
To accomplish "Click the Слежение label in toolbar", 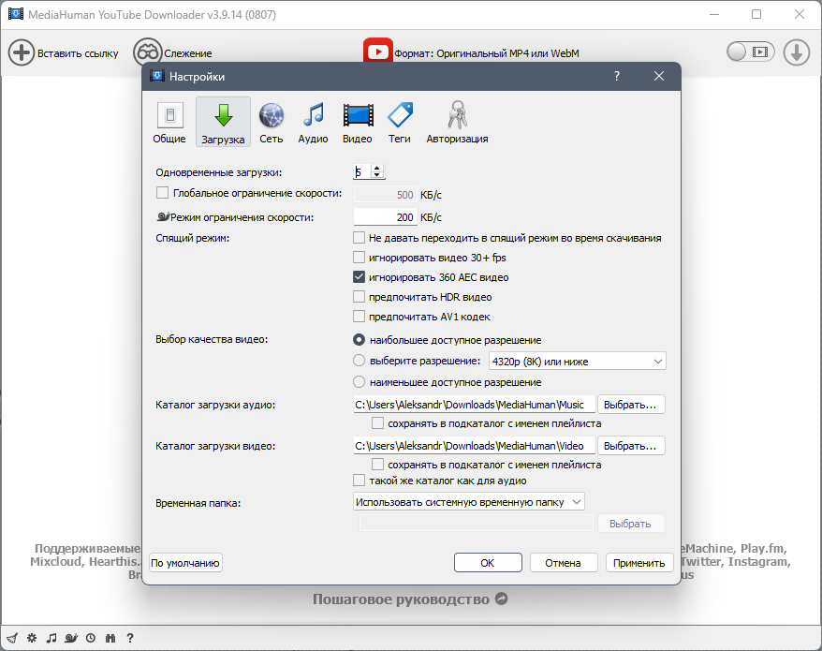I will click(188, 53).
